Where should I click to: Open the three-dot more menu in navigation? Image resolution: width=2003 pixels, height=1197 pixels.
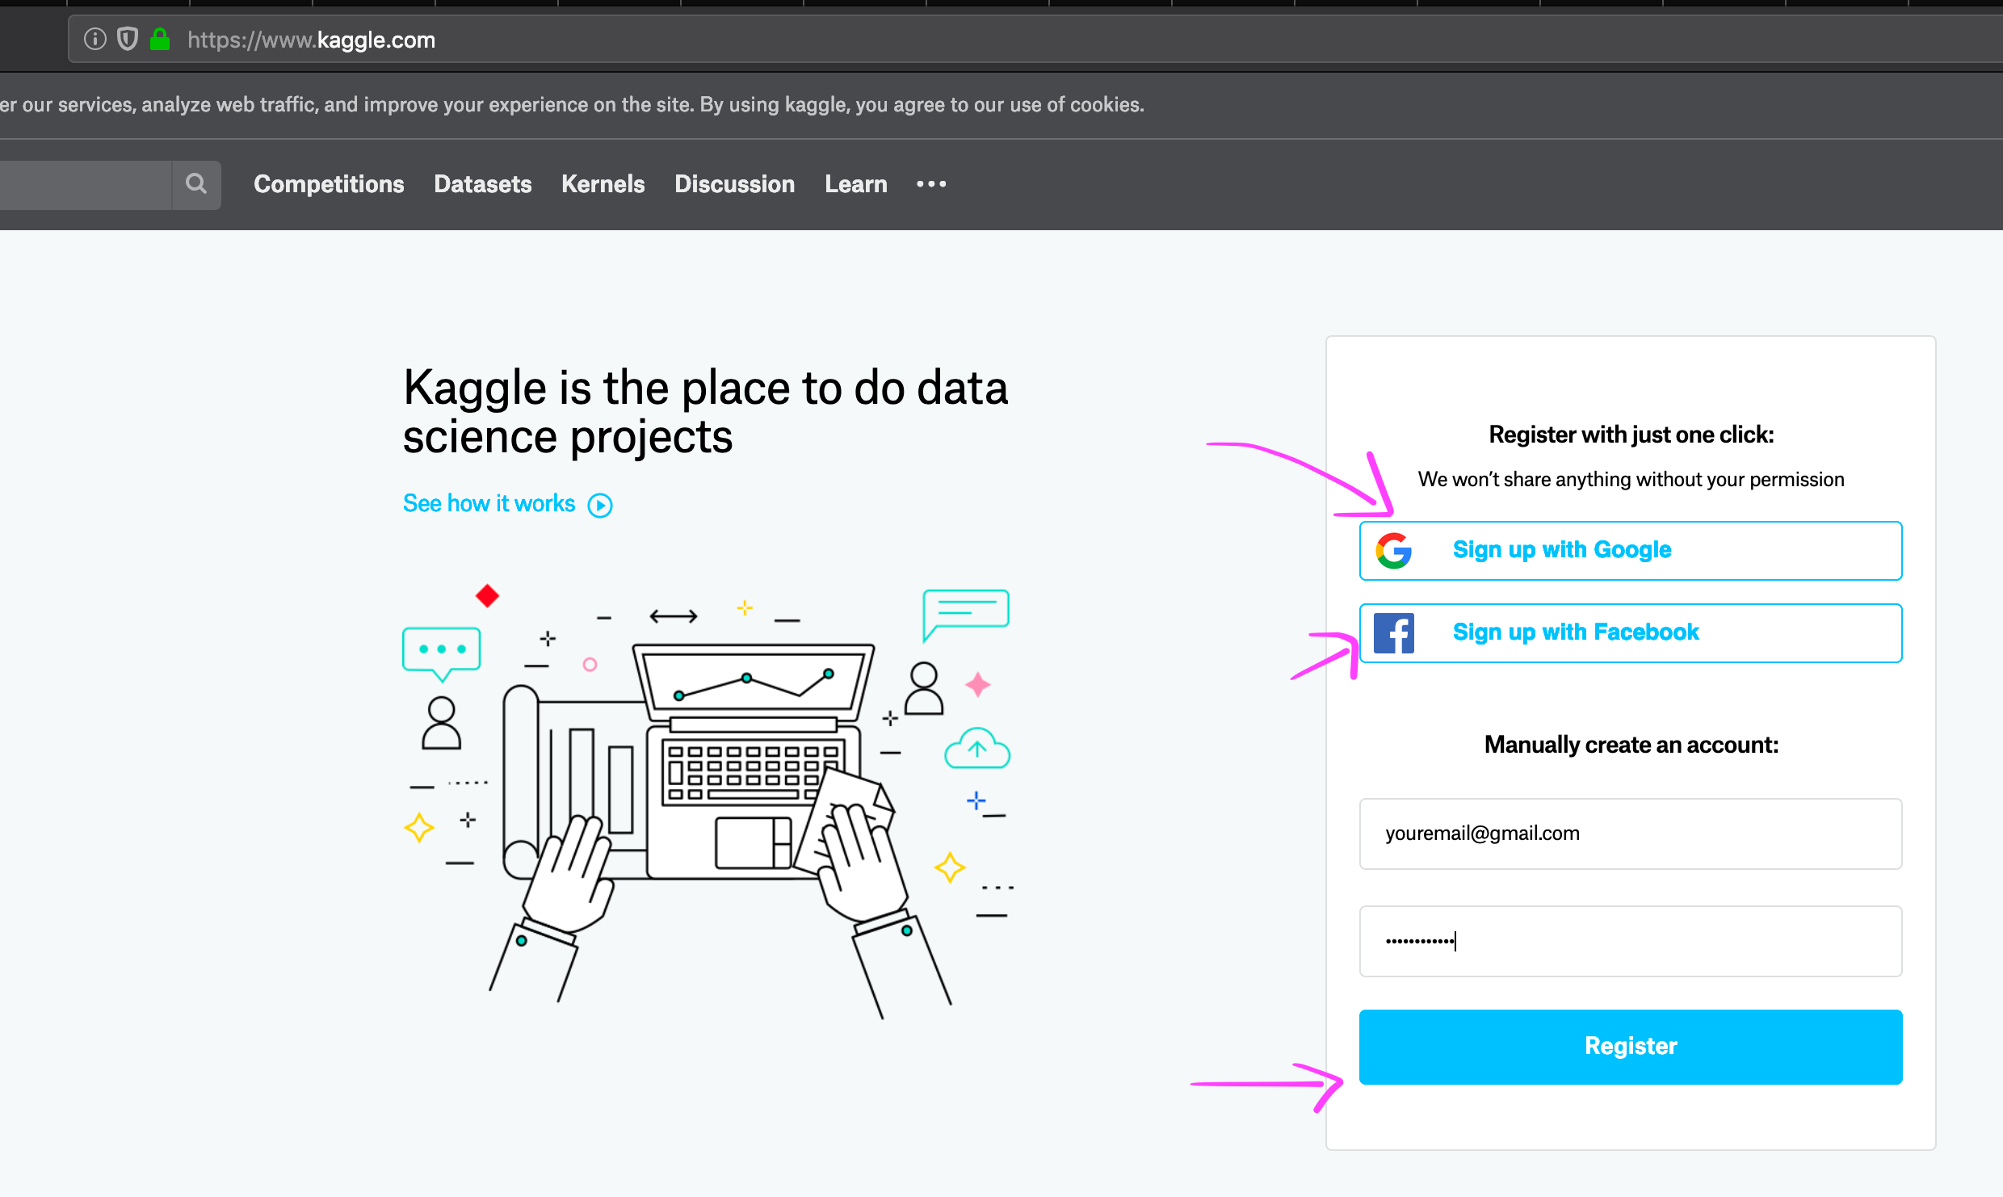click(x=931, y=184)
